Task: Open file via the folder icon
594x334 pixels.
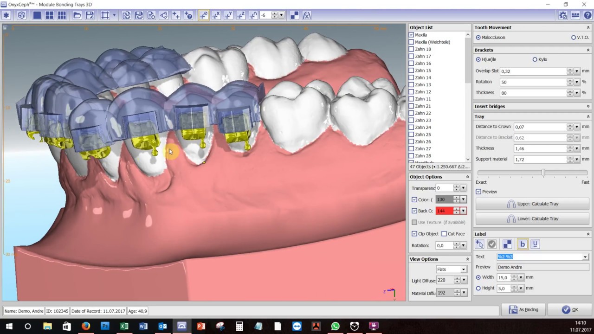Action: [77, 15]
